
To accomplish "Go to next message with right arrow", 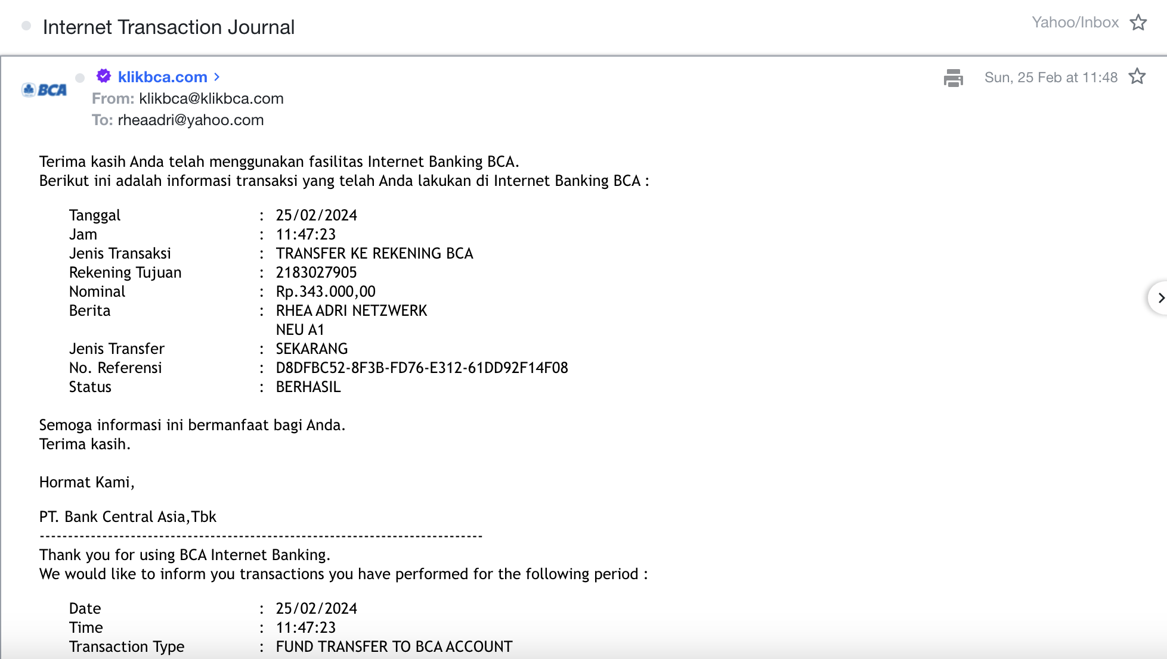I will [x=1159, y=297].
